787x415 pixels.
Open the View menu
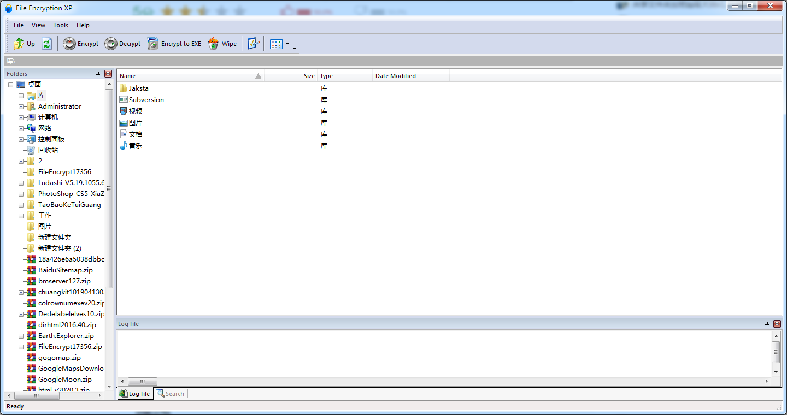pos(38,25)
